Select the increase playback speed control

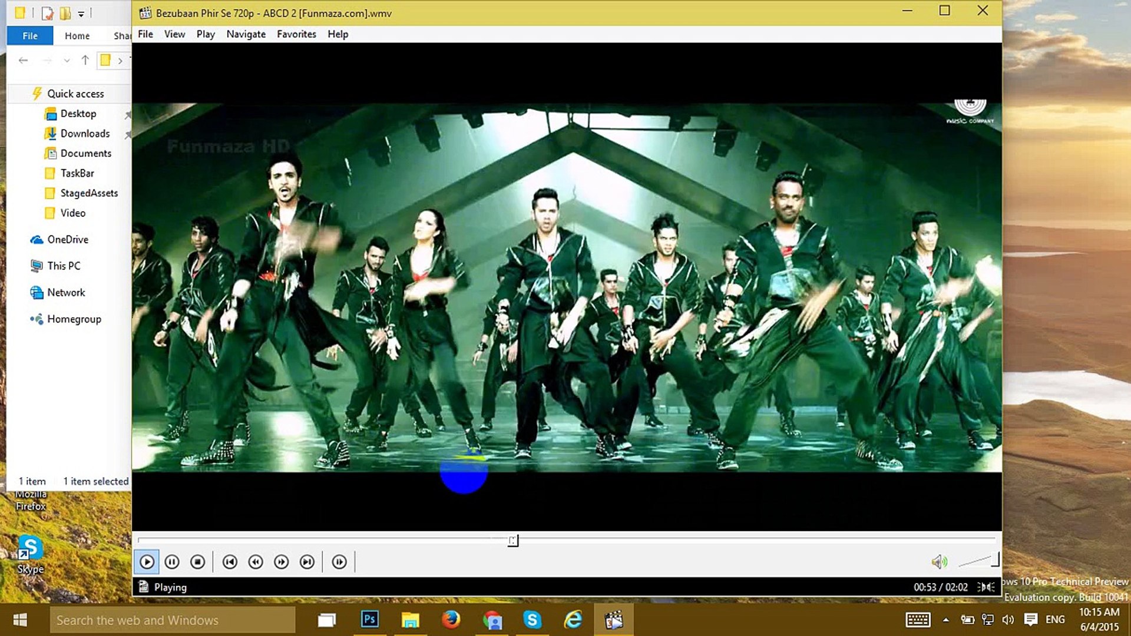tap(281, 562)
